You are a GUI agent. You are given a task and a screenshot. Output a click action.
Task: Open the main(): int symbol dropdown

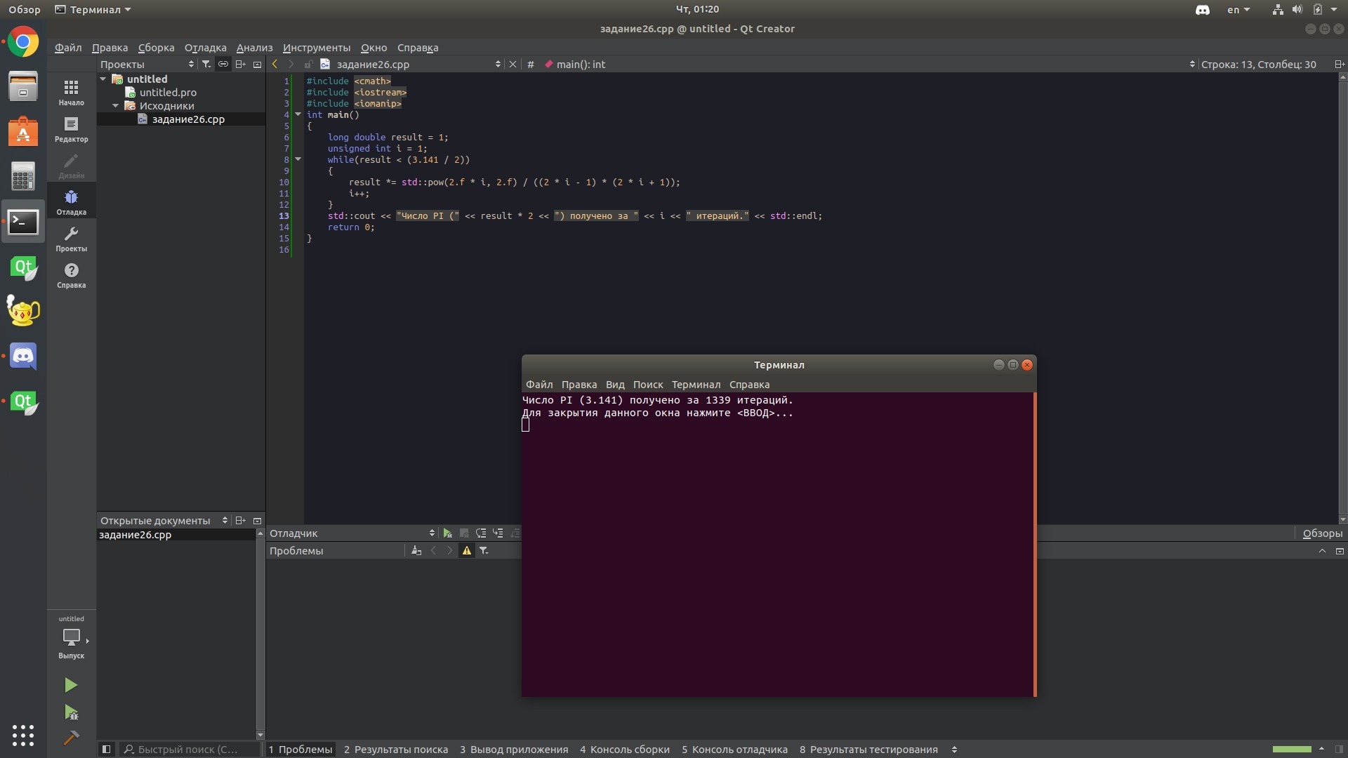580,64
